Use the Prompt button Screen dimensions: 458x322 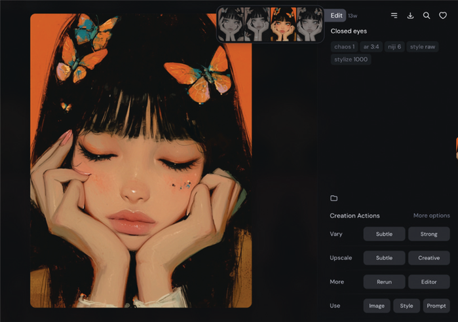436,306
